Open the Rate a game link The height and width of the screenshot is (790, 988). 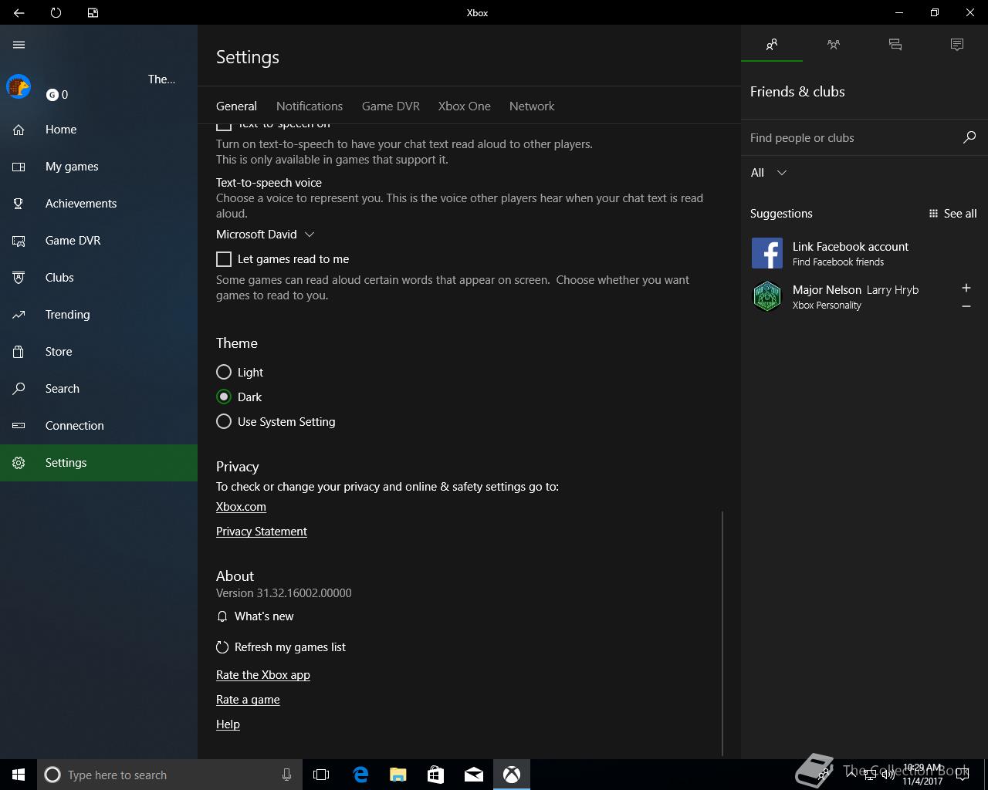[x=248, y=700]
